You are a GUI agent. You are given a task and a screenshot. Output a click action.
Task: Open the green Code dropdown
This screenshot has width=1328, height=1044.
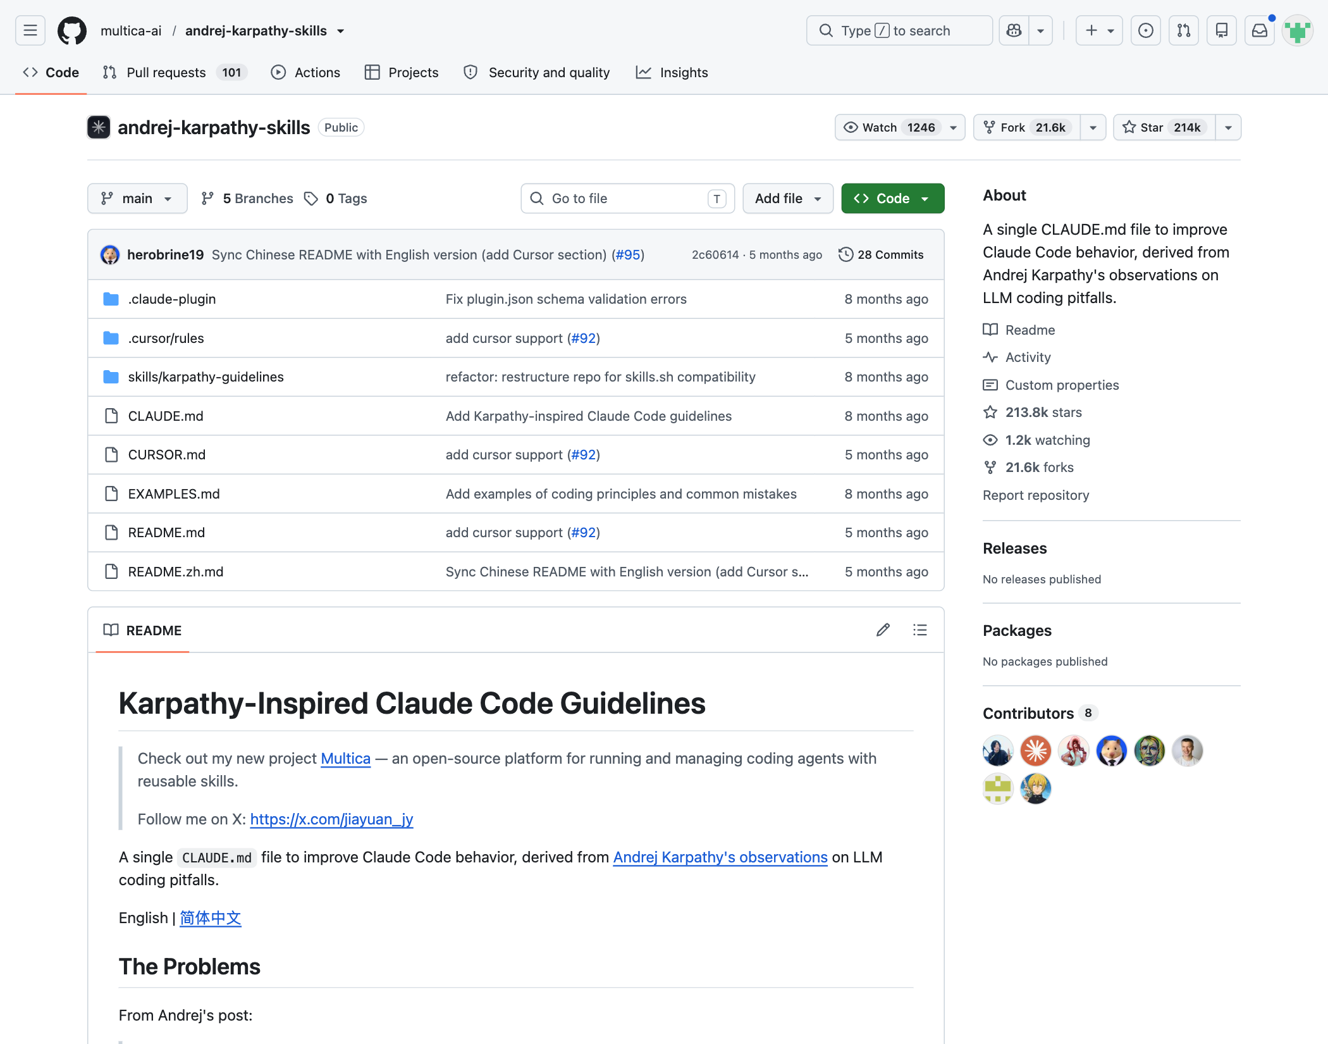tap(892, 199)
